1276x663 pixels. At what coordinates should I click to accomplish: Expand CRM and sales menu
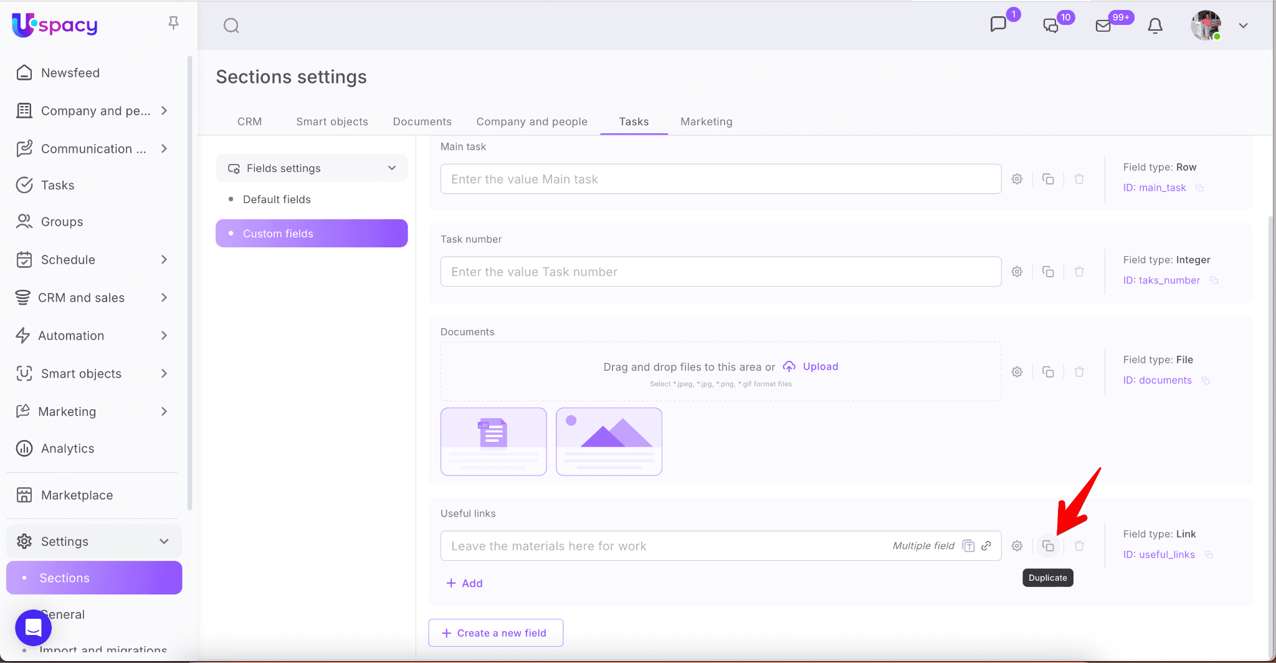(164, 298)
